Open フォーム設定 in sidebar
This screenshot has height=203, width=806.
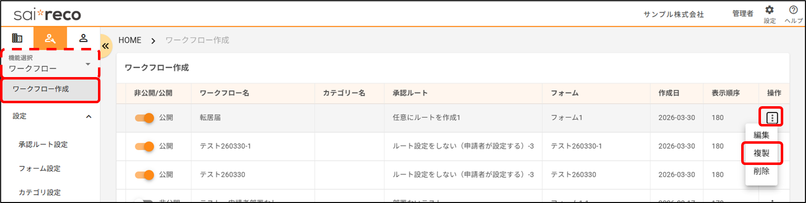click(x=40, y=168)
